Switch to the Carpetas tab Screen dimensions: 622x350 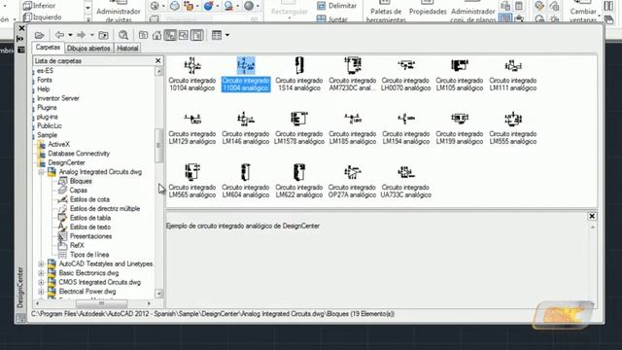tap(48, 48)
